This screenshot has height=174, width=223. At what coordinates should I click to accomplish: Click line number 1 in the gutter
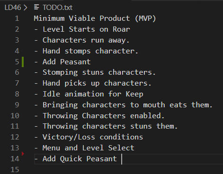[x=17, y=18]
